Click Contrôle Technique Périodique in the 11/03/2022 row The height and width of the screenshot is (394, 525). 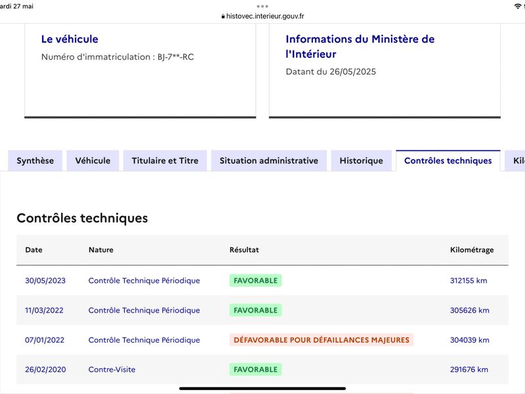coord(144,311)
